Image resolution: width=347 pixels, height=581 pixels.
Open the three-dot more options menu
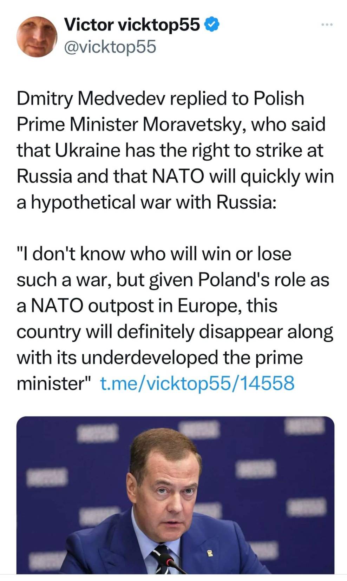(x=327, y=25)
